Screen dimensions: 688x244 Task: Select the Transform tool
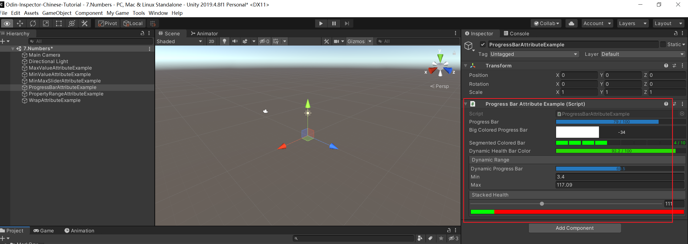tap(72, 23)
